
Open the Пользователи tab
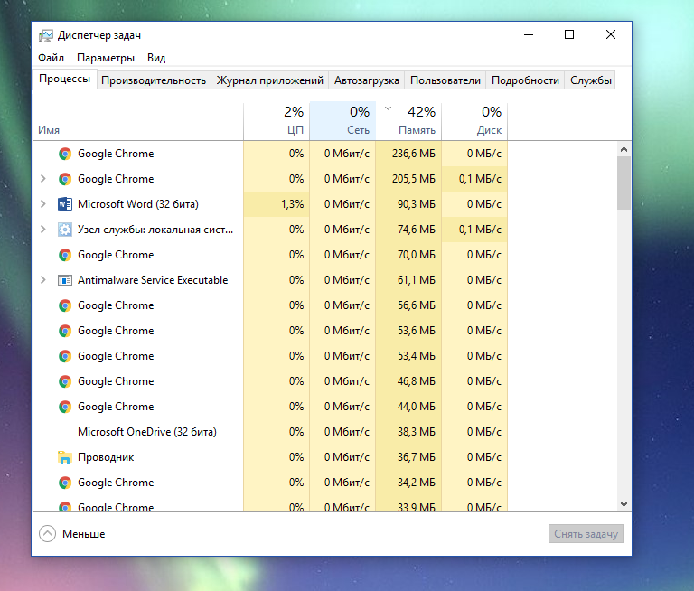(x=445, y=80)
